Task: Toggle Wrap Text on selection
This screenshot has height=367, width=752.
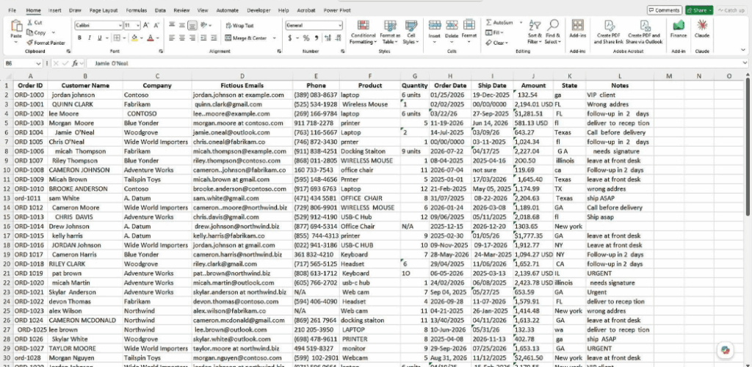Action: click(x=239, y=26)
